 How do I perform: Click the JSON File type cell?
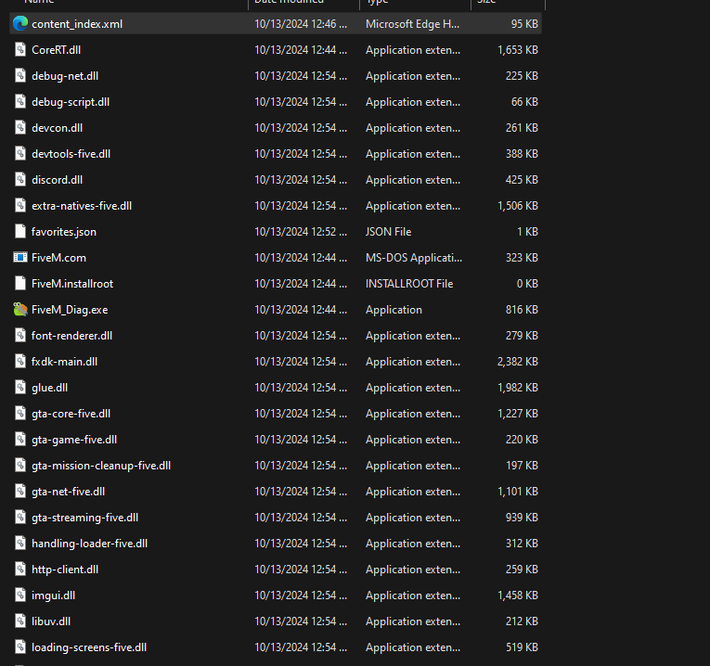(389, 232)
